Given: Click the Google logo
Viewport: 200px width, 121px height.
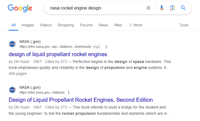Looking at the screenshot, I should coord(20,8).
